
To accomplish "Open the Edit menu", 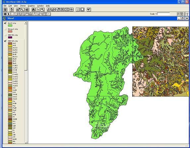I will (10, 6).
